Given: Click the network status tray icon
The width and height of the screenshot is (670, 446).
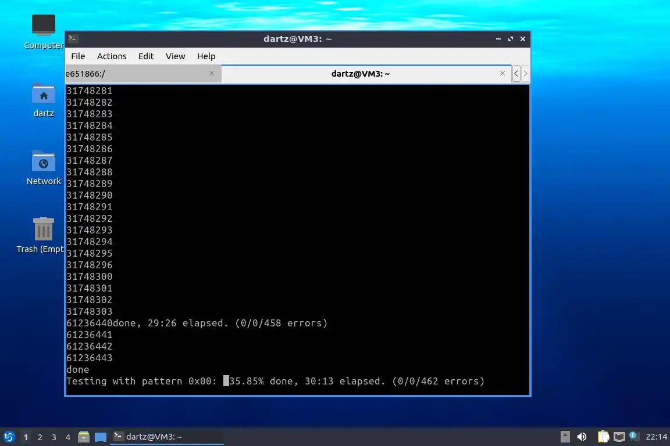Looking at the screenshot, I should [x=619, y=437].
